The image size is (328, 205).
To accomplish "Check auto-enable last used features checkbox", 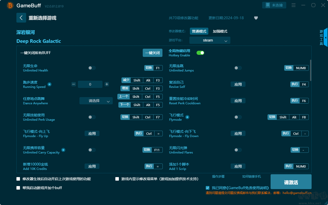I will 18,179.
